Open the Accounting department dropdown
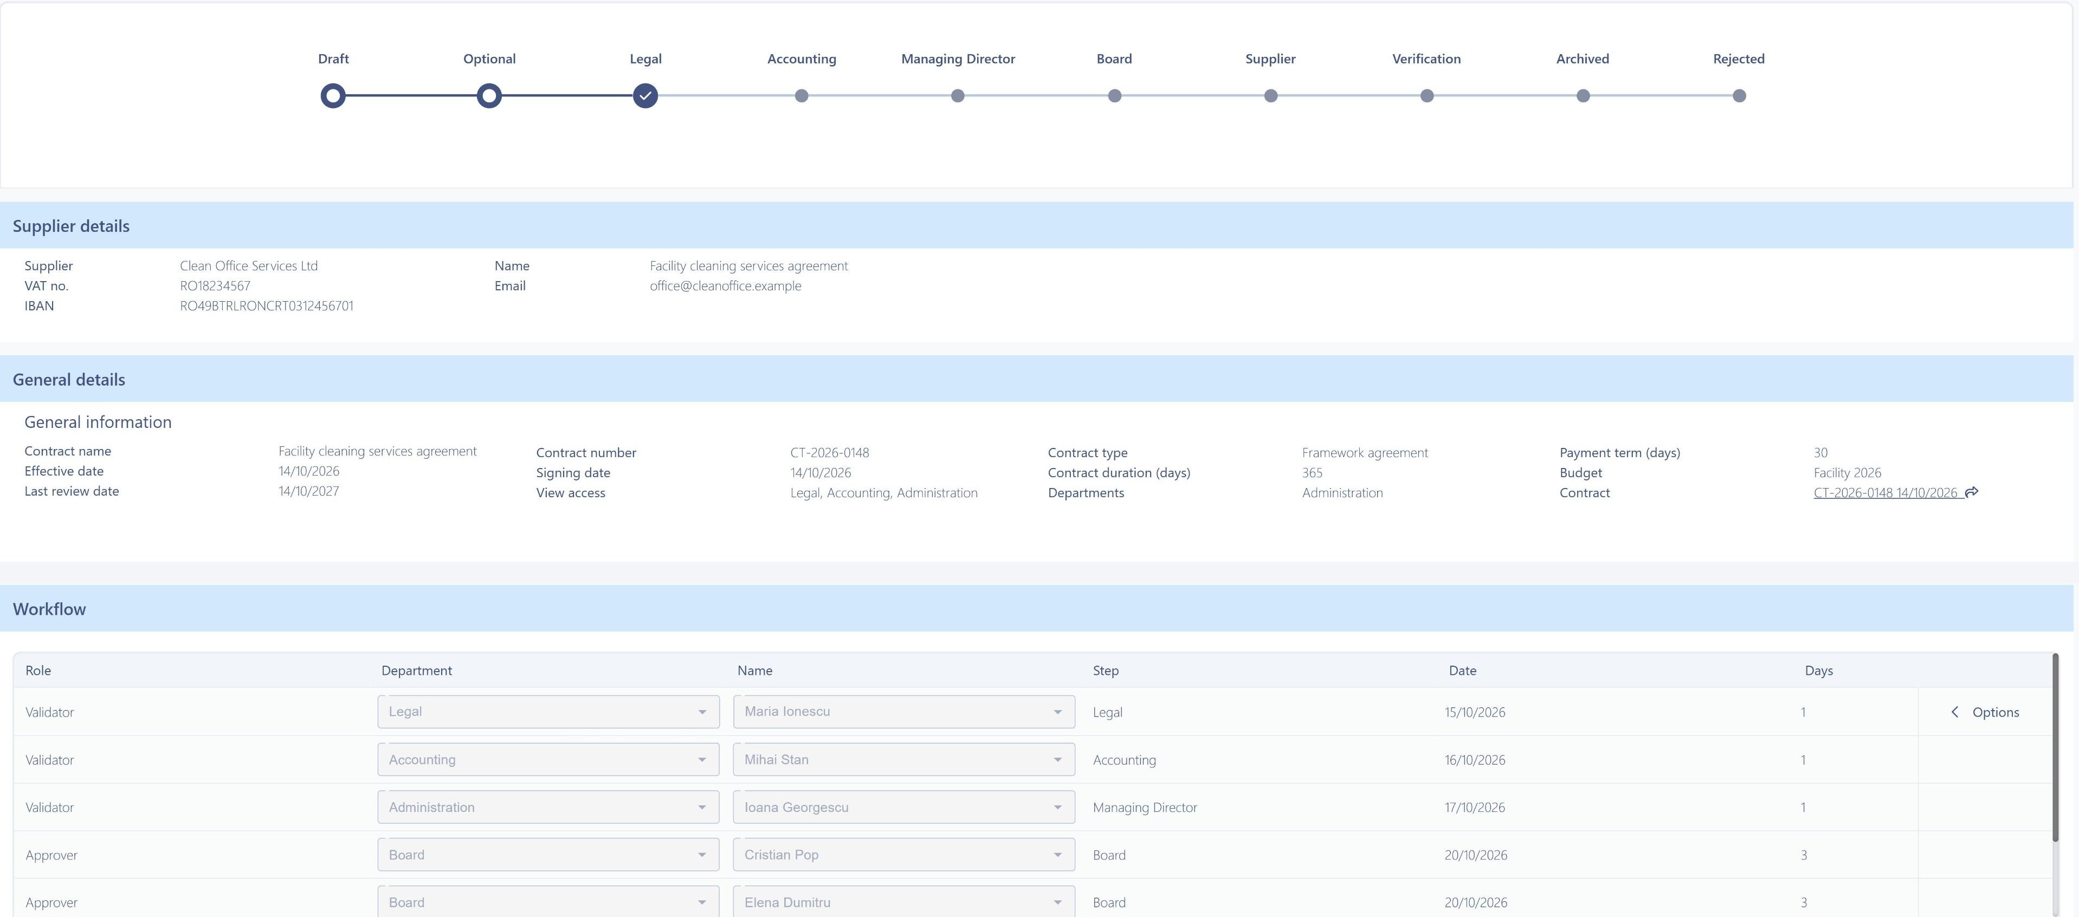 tap(548, 760)
